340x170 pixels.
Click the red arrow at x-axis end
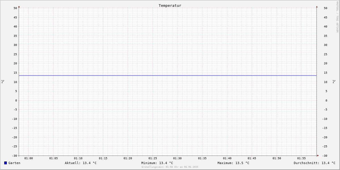click(x=318, y=156)
